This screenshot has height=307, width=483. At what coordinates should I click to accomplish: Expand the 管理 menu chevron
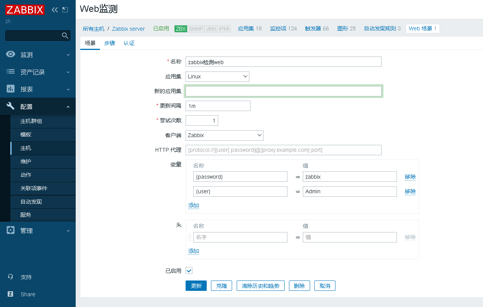tap(68, 231)
